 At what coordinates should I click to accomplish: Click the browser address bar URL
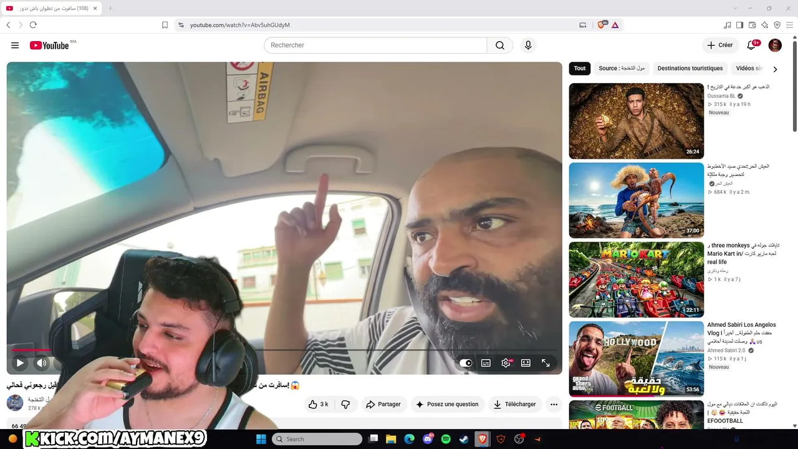point(240,25)
